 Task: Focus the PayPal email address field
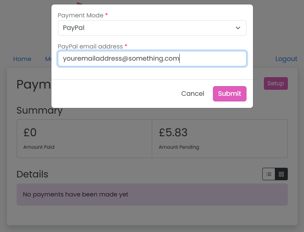tap(152, 59)
